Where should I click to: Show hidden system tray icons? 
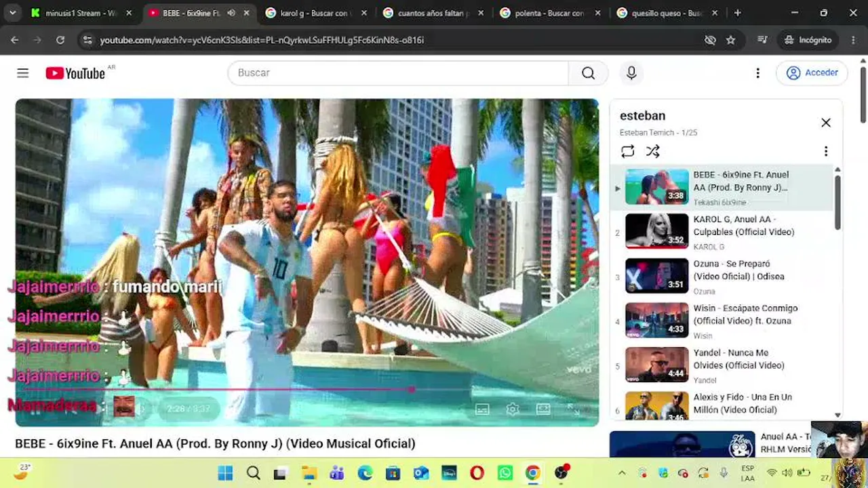click(622, 473)
